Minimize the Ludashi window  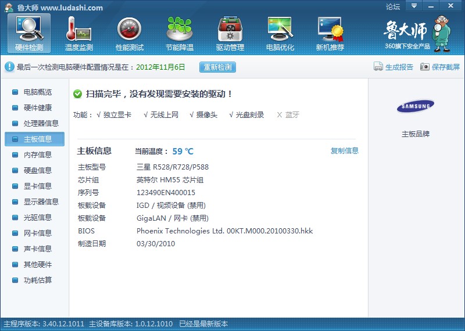tap(431, 6)
